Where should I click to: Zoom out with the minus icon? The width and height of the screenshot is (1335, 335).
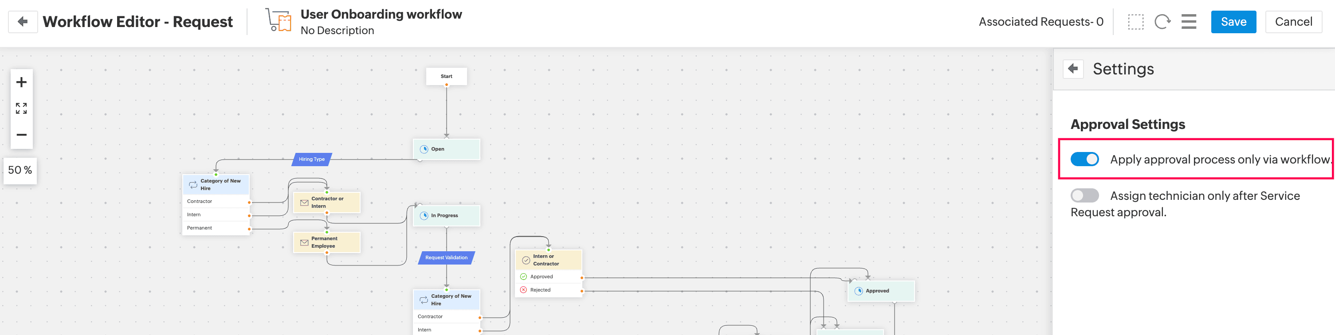point(21,135)
